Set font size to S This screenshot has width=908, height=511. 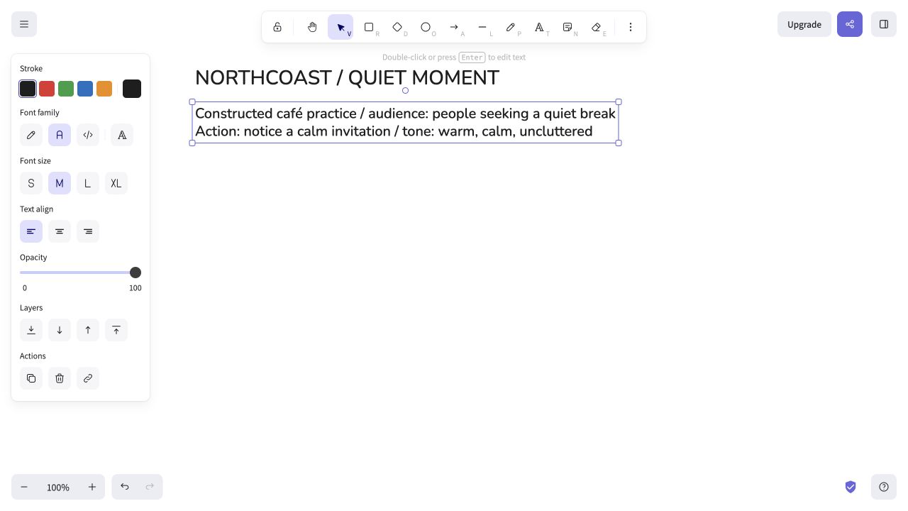coord(31,183)
